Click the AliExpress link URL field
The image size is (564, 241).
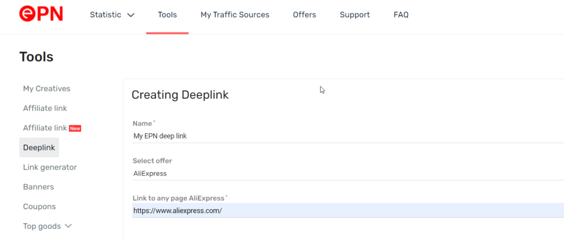click(x=348, y=211)
